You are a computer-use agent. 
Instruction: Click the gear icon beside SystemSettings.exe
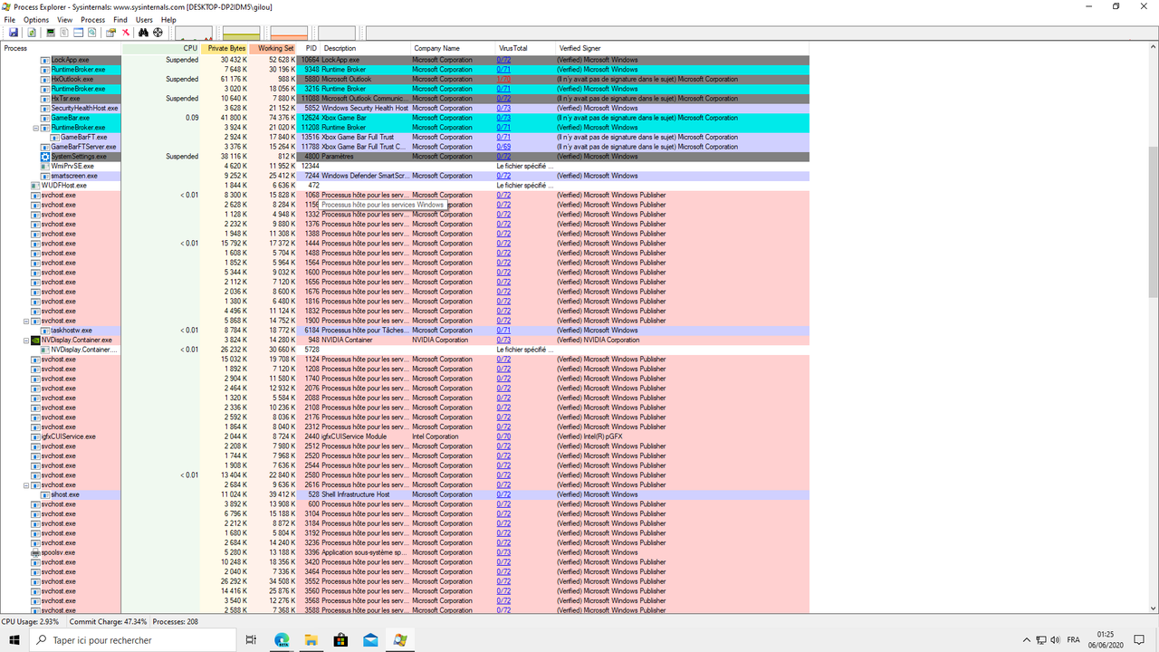tap(45, 157)
